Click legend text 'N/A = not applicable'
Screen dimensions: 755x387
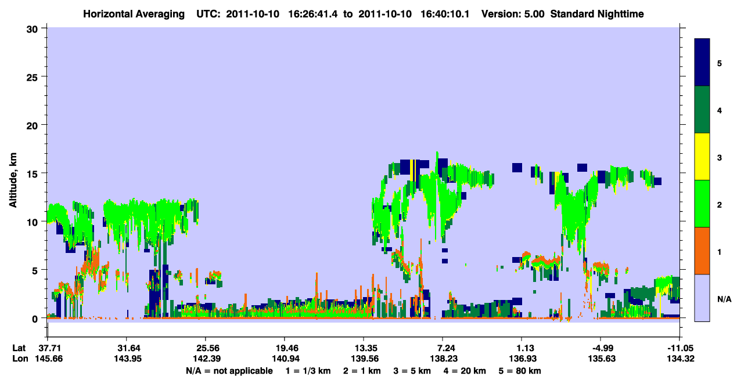click(229, 371)
